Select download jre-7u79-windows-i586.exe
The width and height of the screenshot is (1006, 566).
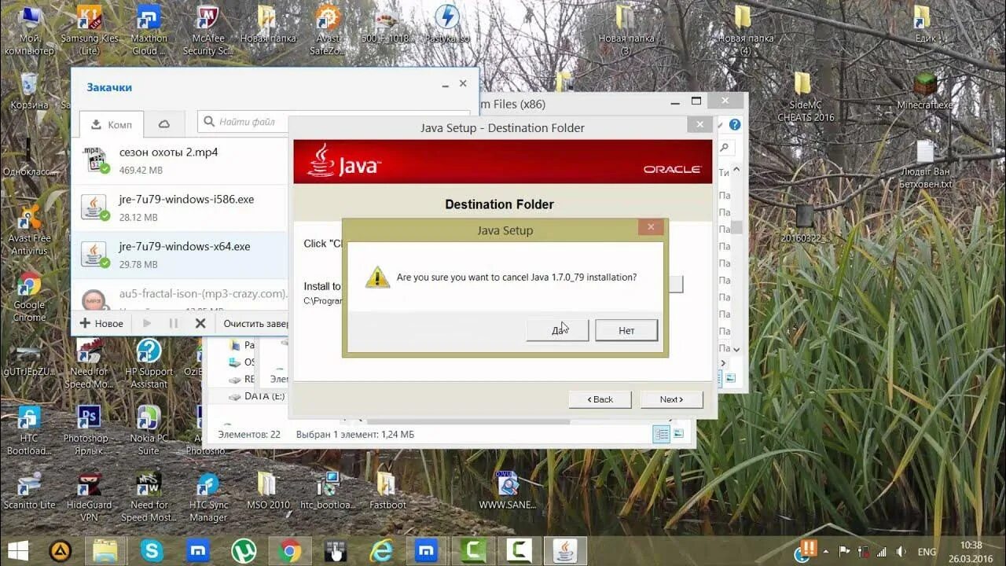coord(180,208)
